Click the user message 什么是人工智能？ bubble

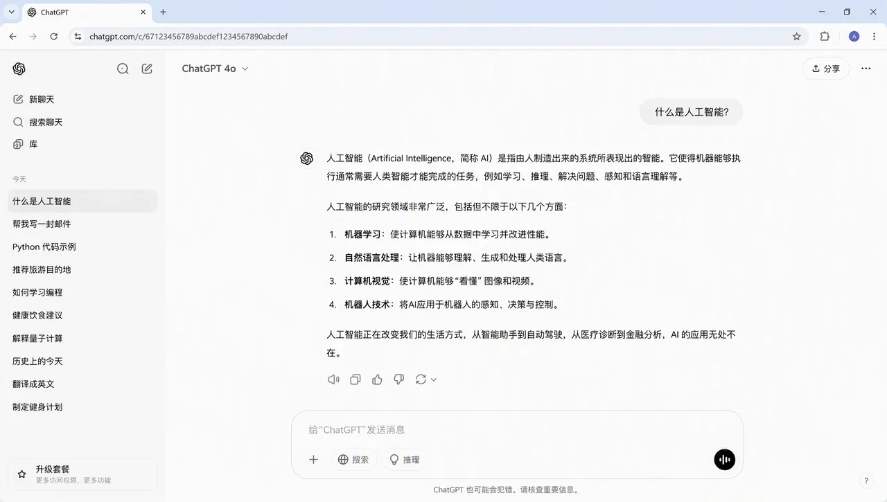tap(692, 111)
